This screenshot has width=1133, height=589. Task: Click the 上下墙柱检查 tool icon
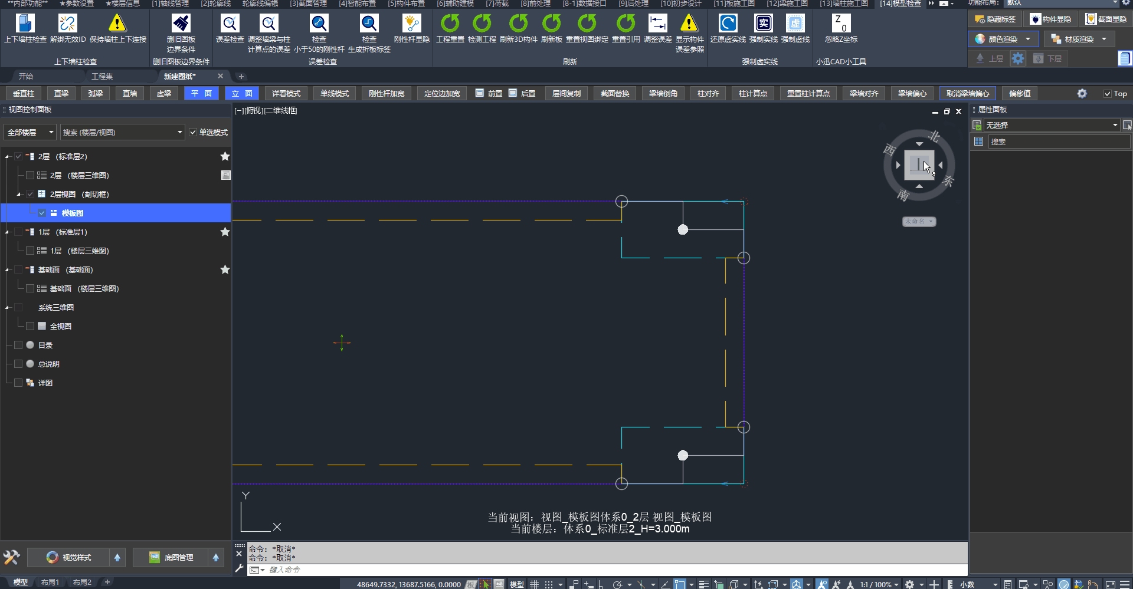25,24
